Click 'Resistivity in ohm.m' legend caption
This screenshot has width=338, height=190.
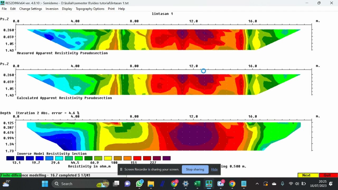click(89, 166)
